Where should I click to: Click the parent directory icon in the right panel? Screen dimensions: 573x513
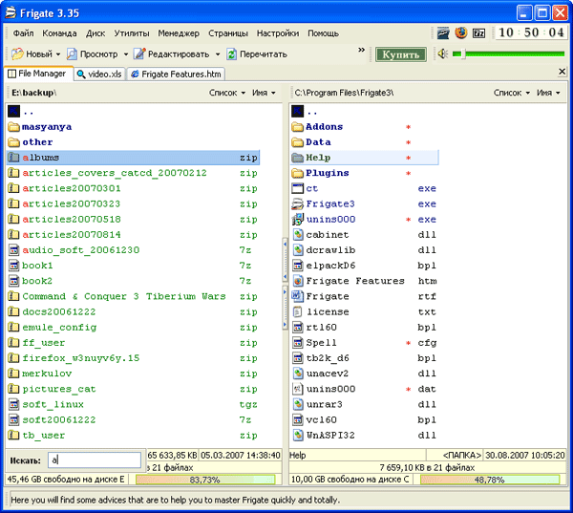pos(297,111)
